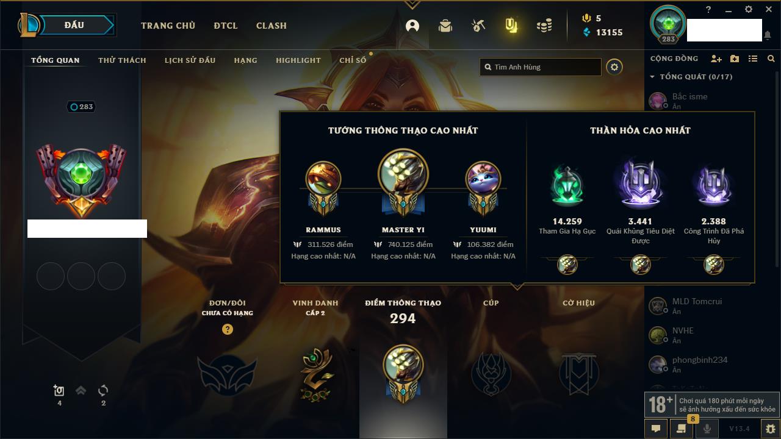The height and width of the screenshot is (439, 781).
Task: Open the highlighted Store icon
Action: pos(511,26)
